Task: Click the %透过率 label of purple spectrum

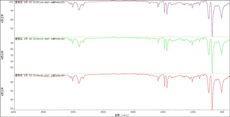Action: (x=2, y=18)
